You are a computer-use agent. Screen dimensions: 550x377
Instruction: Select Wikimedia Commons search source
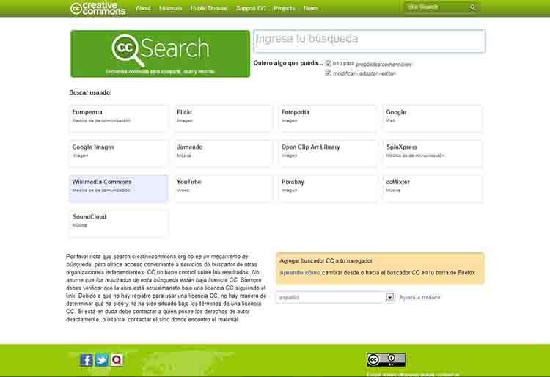(119, 188)
